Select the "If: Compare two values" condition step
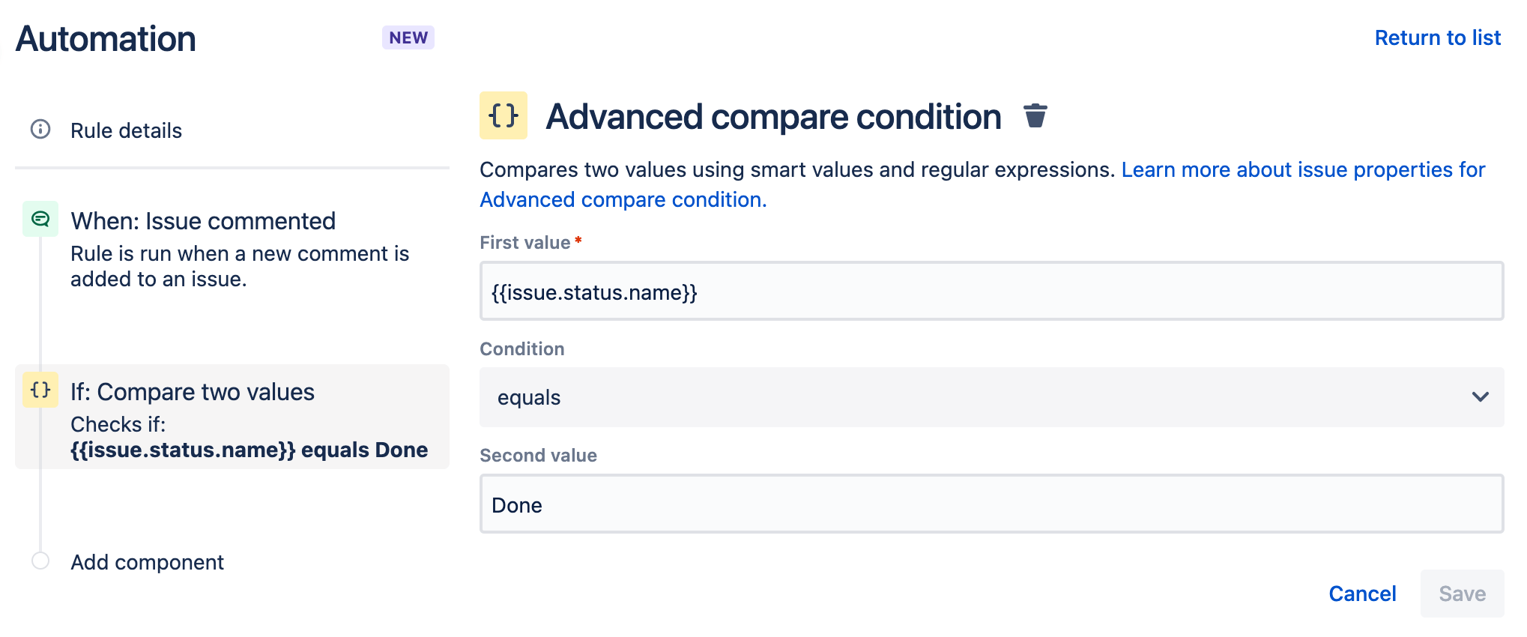Image resolution: width=1527 pixels, height=637 pixels. [192, 391]
